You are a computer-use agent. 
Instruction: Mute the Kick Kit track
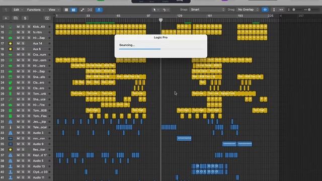tap(18, 27)
